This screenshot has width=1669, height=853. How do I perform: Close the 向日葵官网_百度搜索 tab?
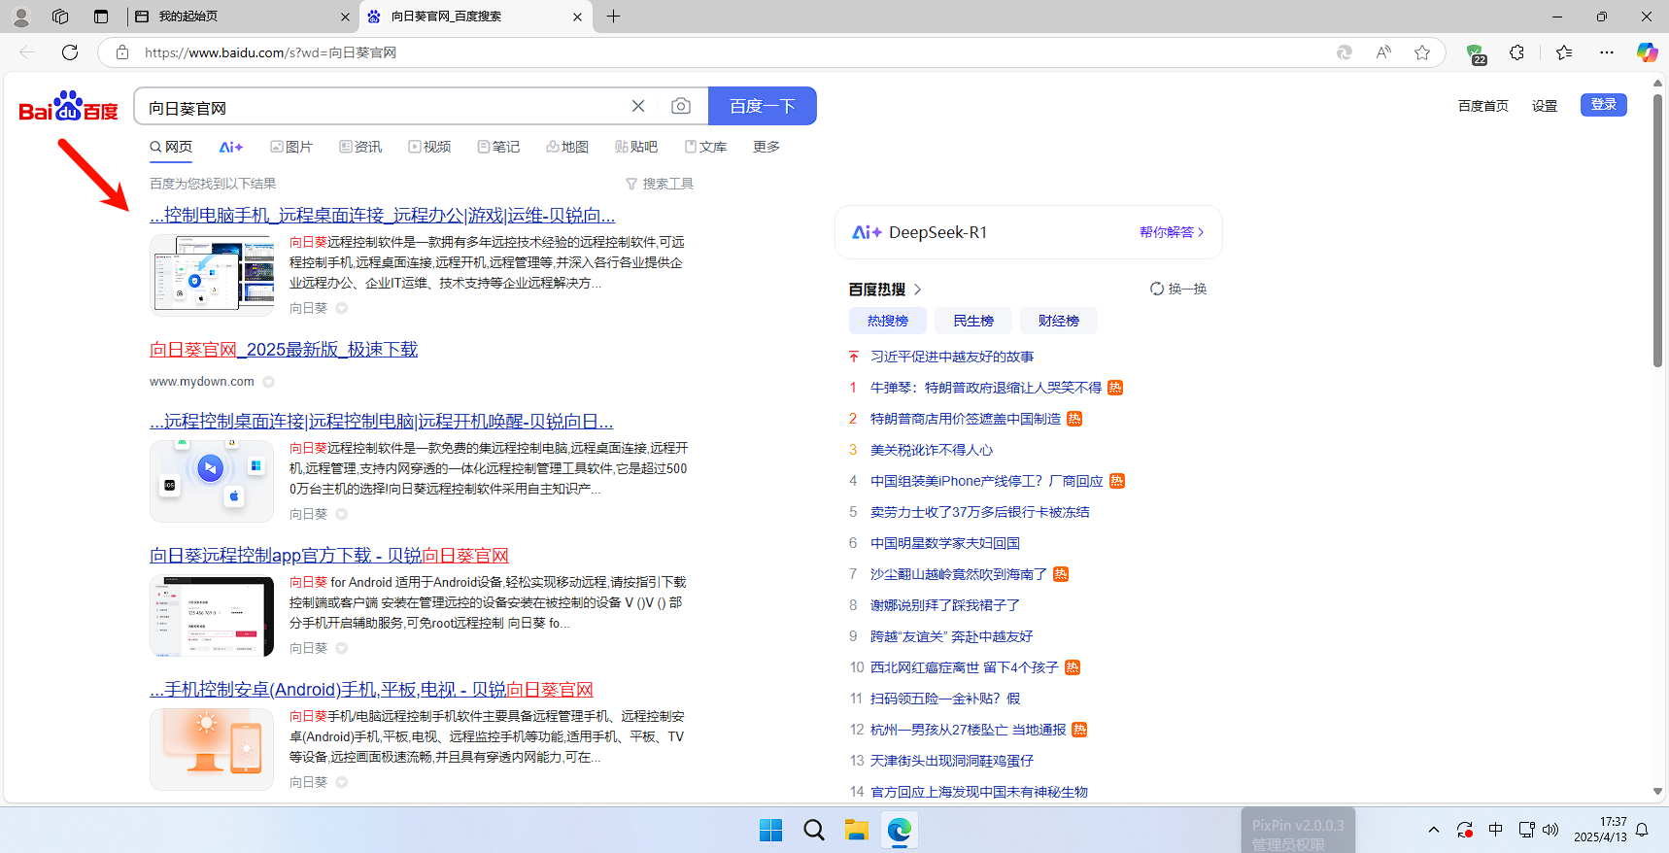click(x=577, y=17)
